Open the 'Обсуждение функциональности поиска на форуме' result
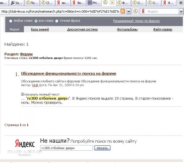Image resolution: width=184 pixels, height=163 pixels. pyautogui.click(x=68, y=74)
